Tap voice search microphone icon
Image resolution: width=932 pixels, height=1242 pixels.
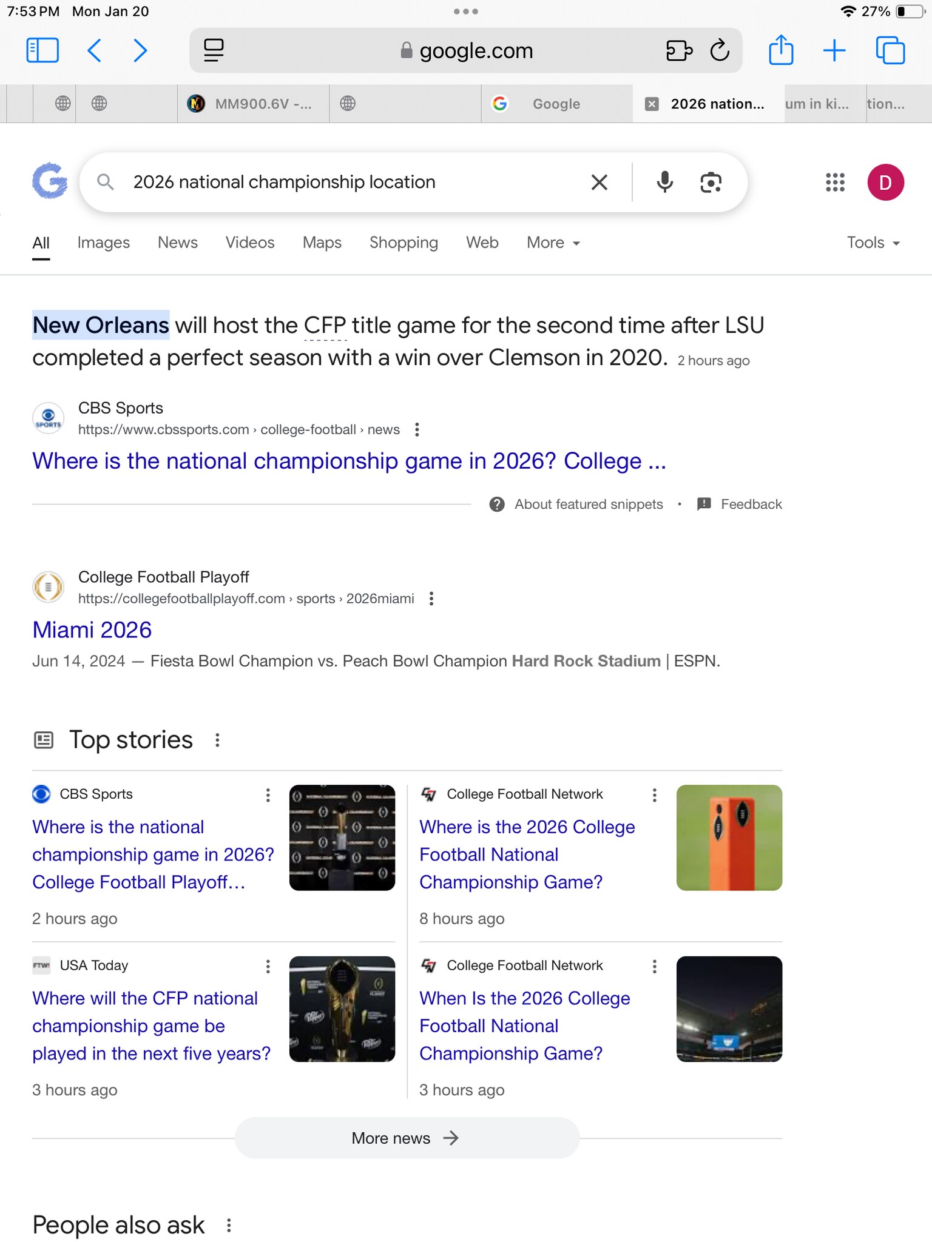[x=664, y=182]
